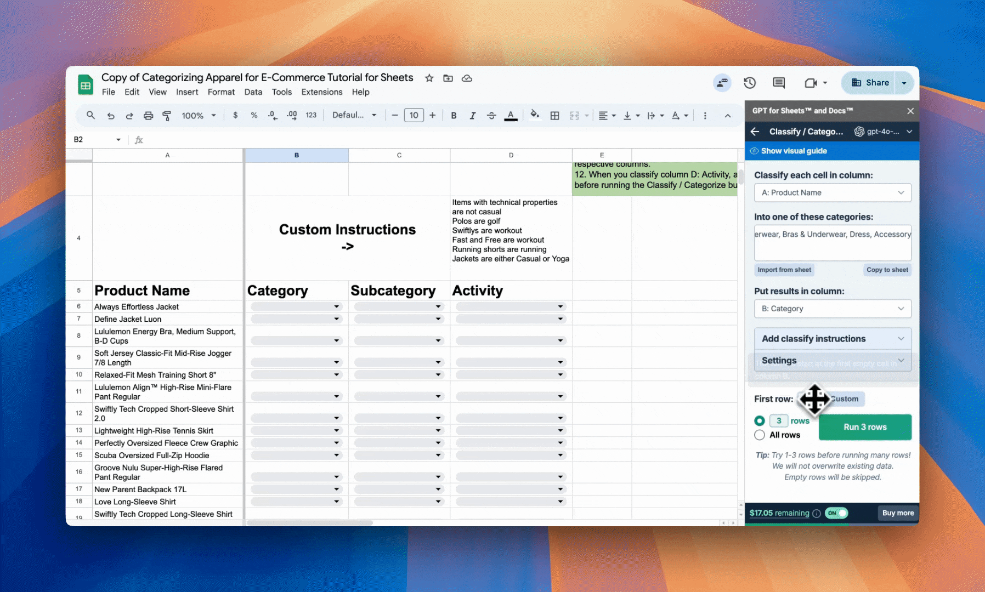Open the Insert menu
Screen dimensions: 985x592
pyautogui.click(x=187, y=92)
